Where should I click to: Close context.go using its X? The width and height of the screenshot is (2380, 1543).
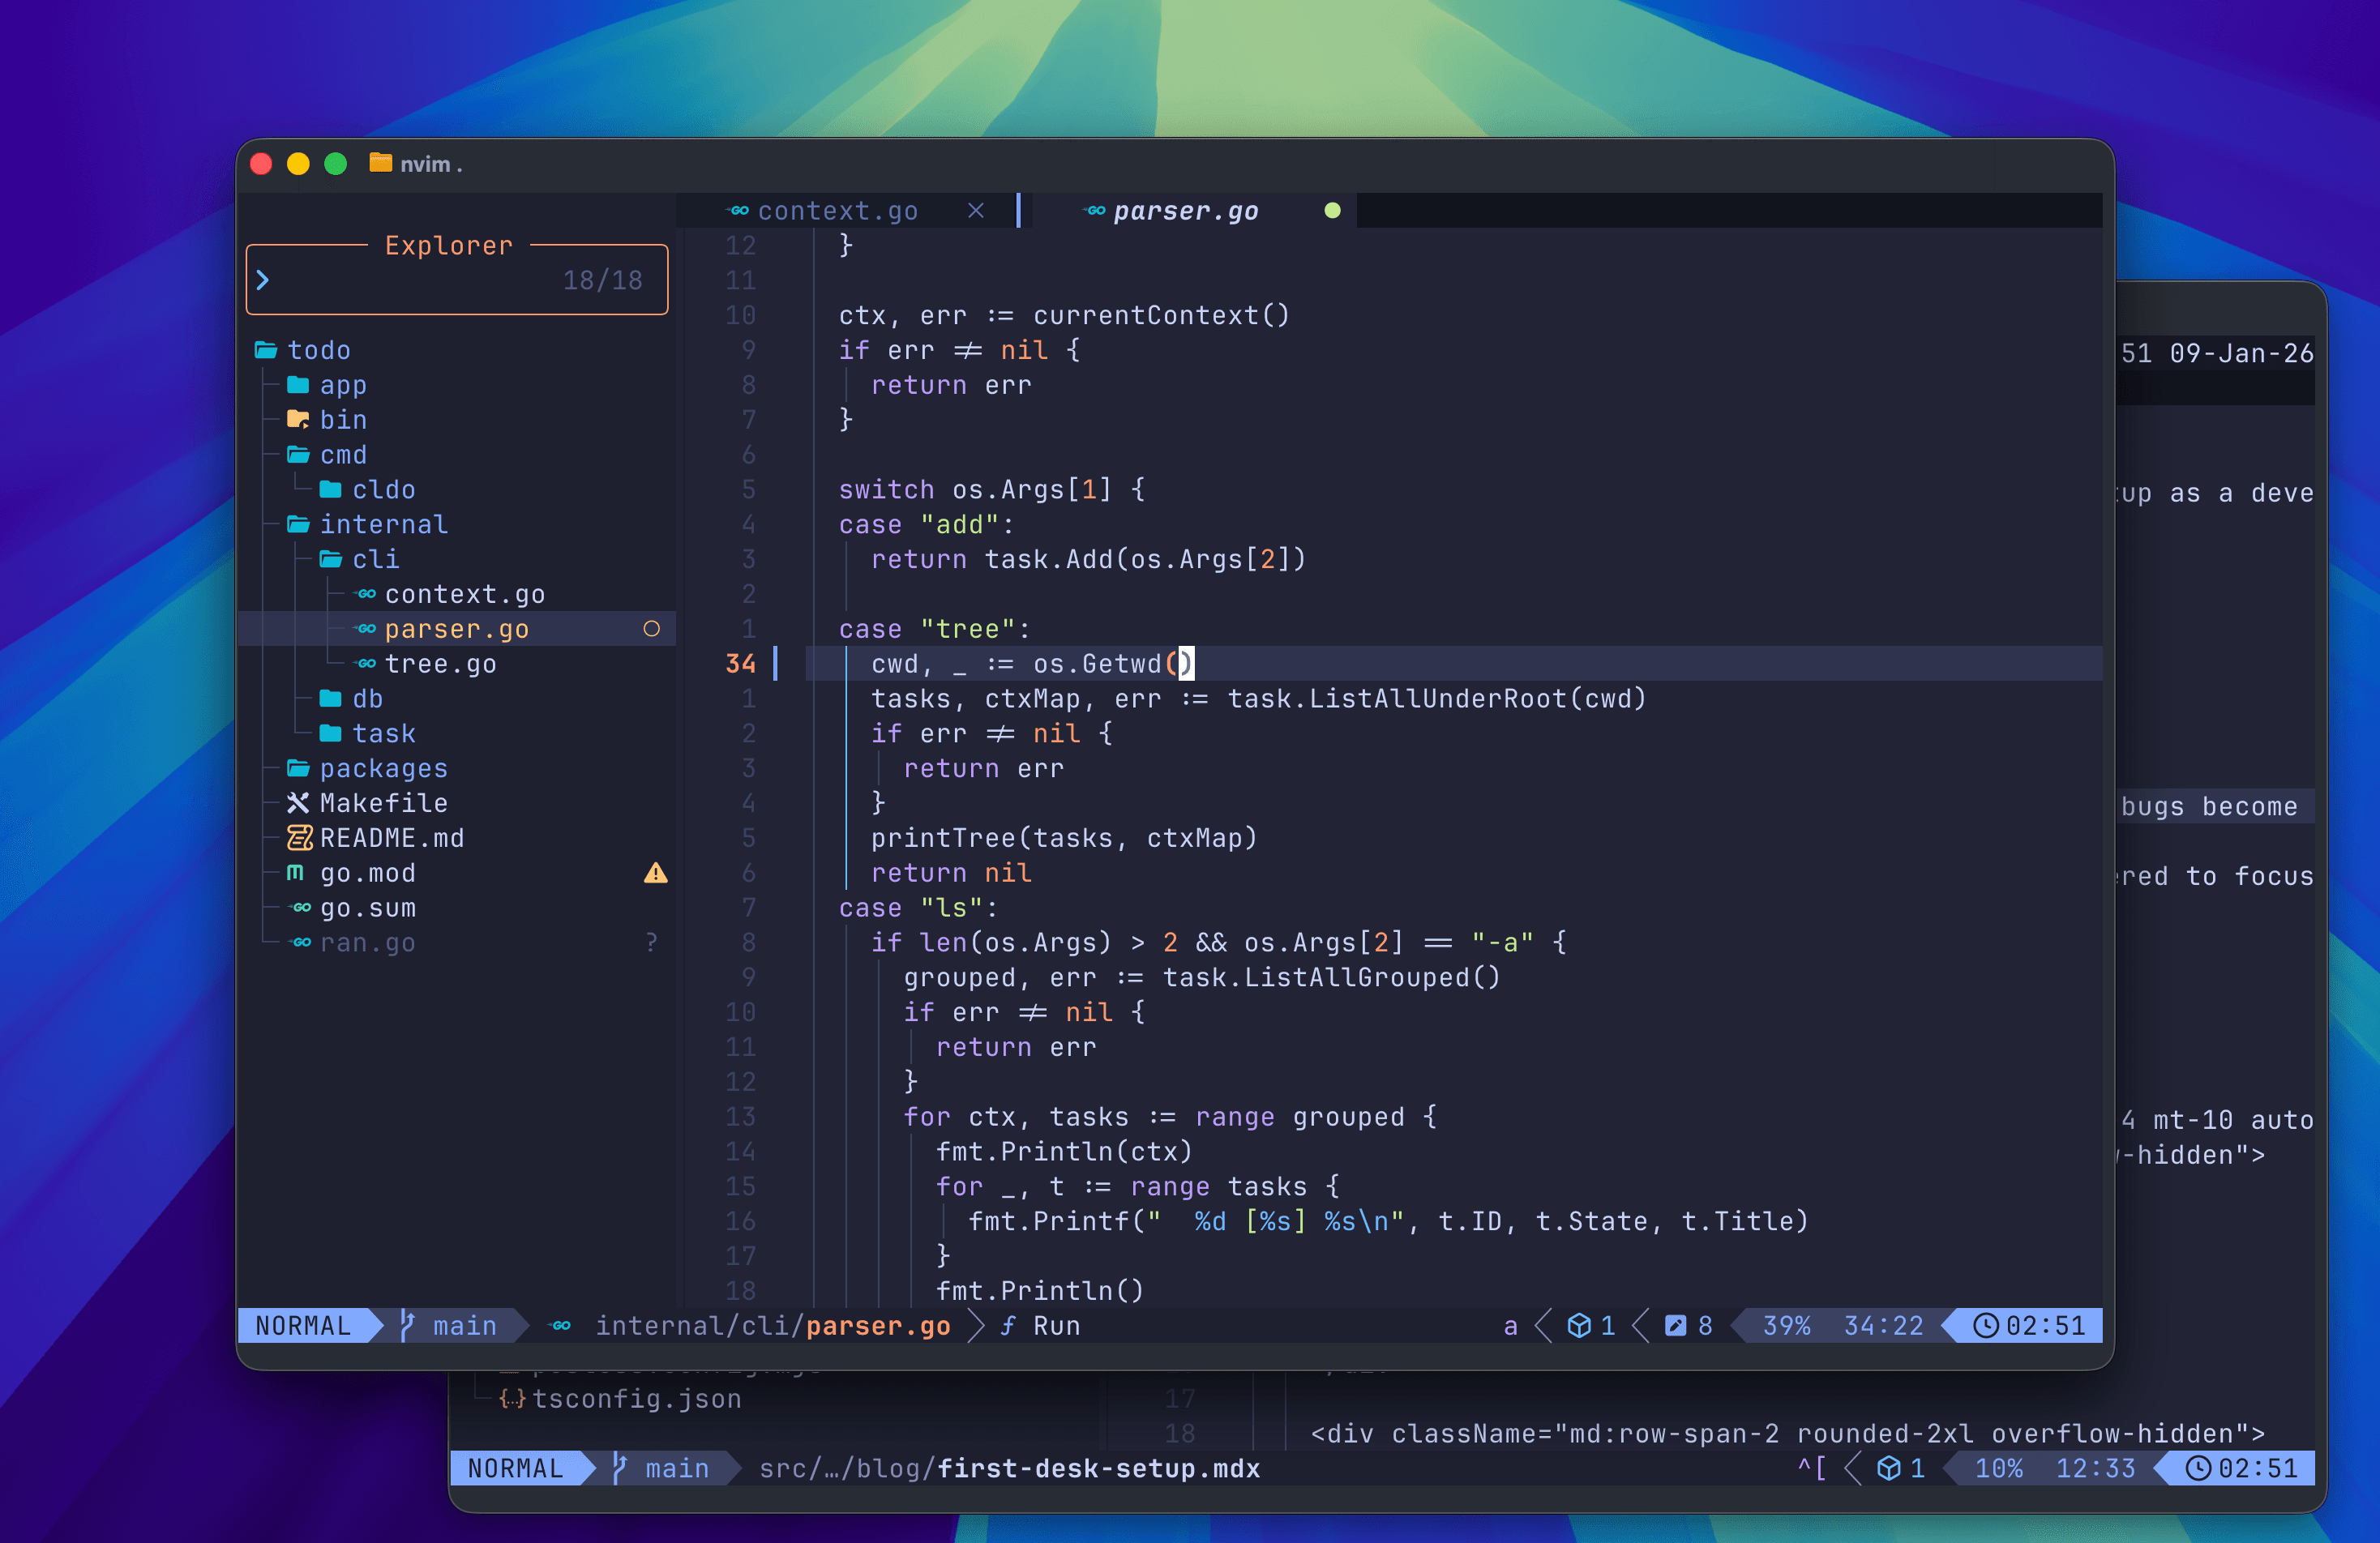point(977,210)
